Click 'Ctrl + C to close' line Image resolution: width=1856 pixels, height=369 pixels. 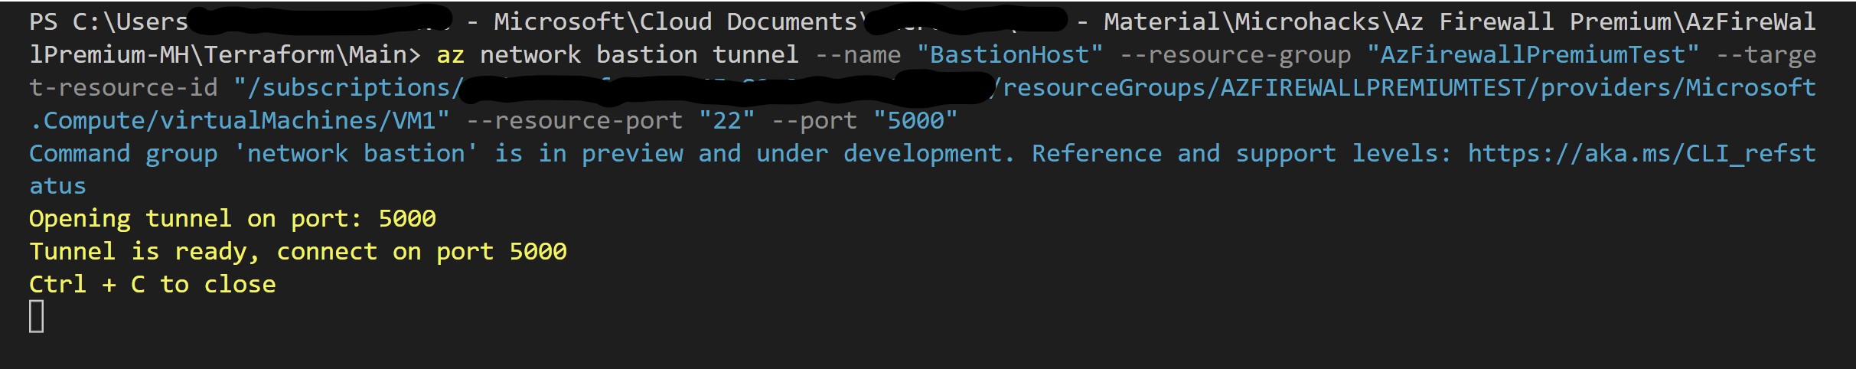click(152, 285)
